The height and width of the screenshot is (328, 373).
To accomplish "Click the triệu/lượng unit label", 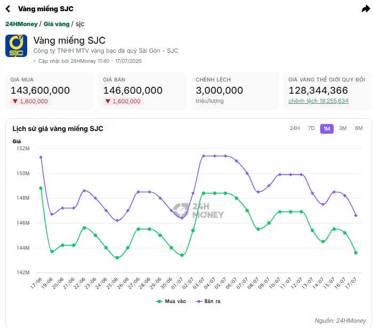I will (x=209, y=101).
